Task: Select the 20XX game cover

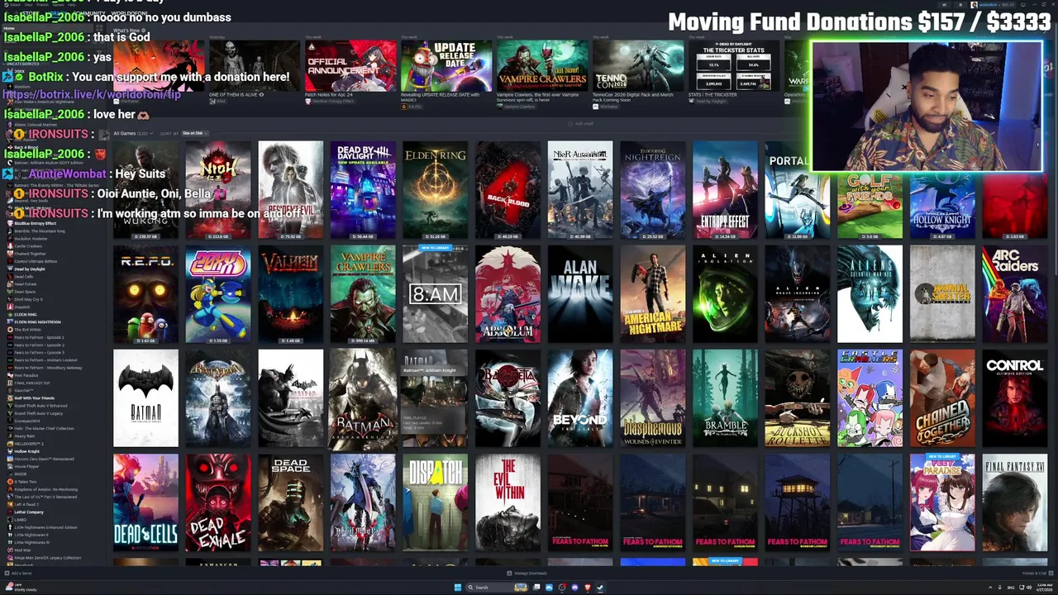Action: coord(218,294)
